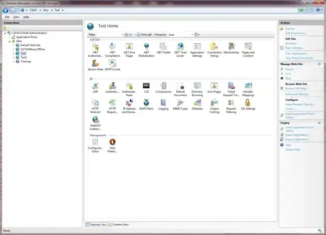Open Failed Request Tracing Rules feature
This screenshot has width=326, height=235.
pyautogui.click(x=231, y=89)
